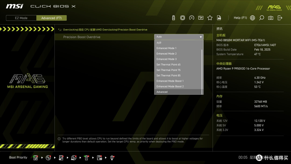This screenshot has height=164, width=291.
Task: Open the profile card icon in toolbar
Action: 201,18
